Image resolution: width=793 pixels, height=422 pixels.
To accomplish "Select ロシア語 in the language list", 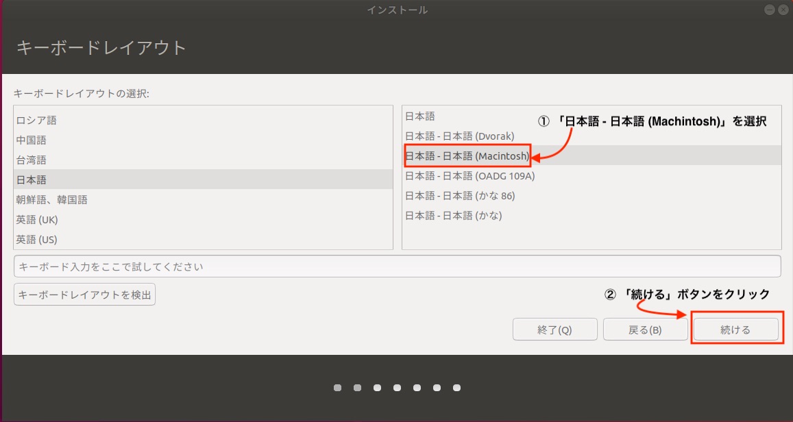I will 204,121.
